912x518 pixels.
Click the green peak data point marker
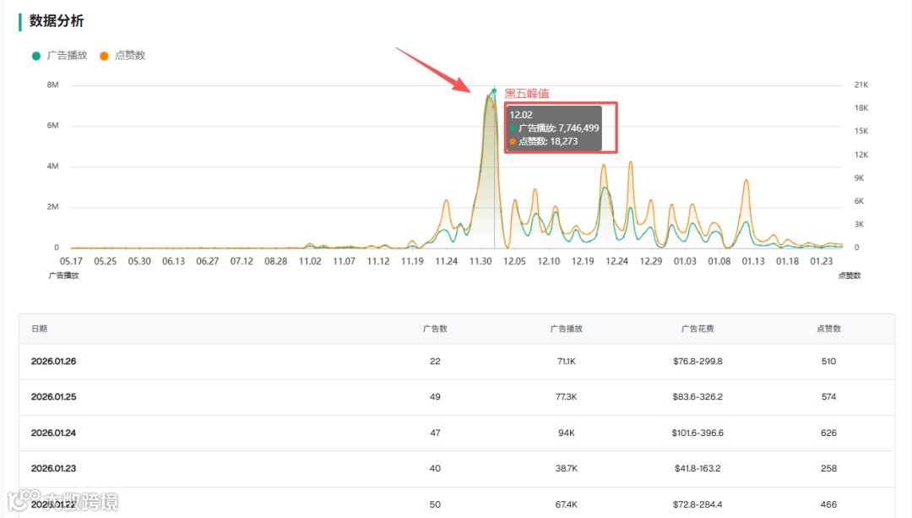pos(494,90)
